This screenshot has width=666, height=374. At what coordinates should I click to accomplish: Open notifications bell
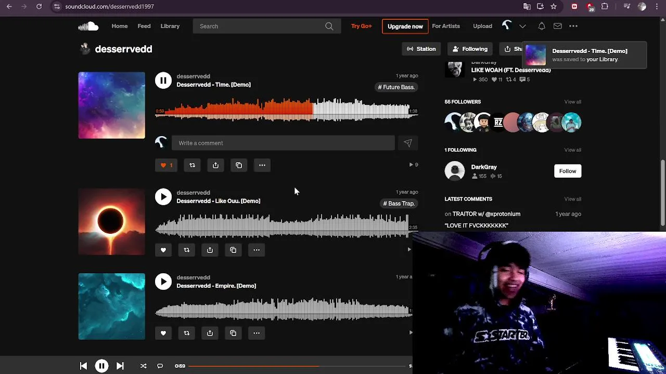[542, 26]
